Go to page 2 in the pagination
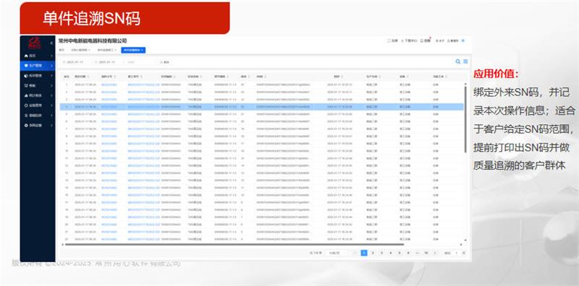Image resolution: width=579 pixels, height=286 pixels. 373,253
